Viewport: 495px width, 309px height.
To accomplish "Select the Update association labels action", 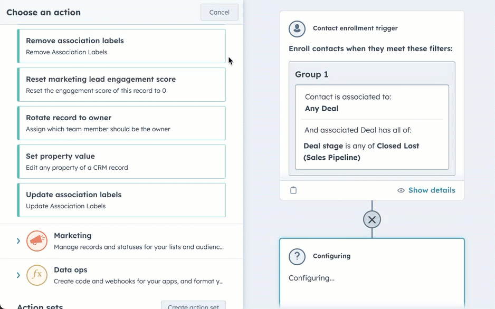I will 121,200.
